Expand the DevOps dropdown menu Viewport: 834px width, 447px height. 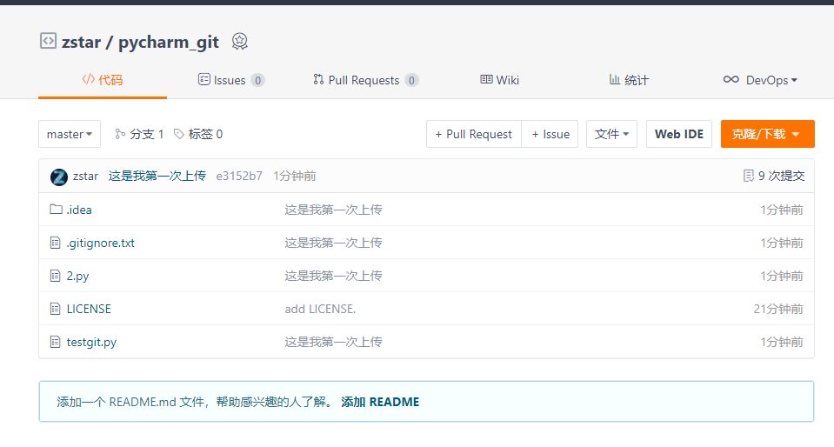tap(761, 80)
